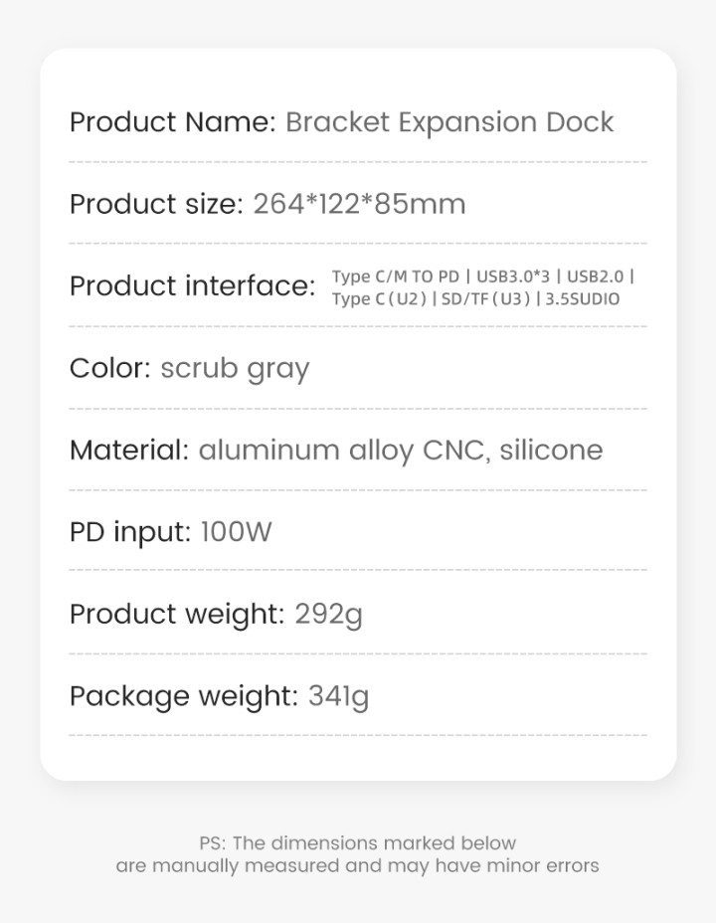Click the 264*122*85mm dimension value
716x923 pixels.
pyautogui.click(x=359, y=204)
